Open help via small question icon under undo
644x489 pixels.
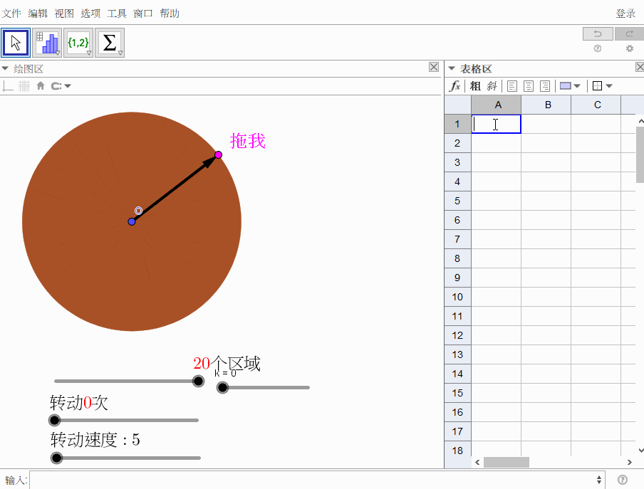(x=598, y=48)
